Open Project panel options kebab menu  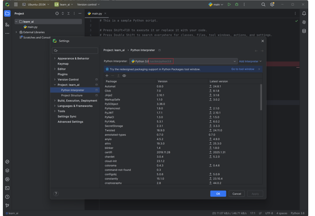[74, 13]
